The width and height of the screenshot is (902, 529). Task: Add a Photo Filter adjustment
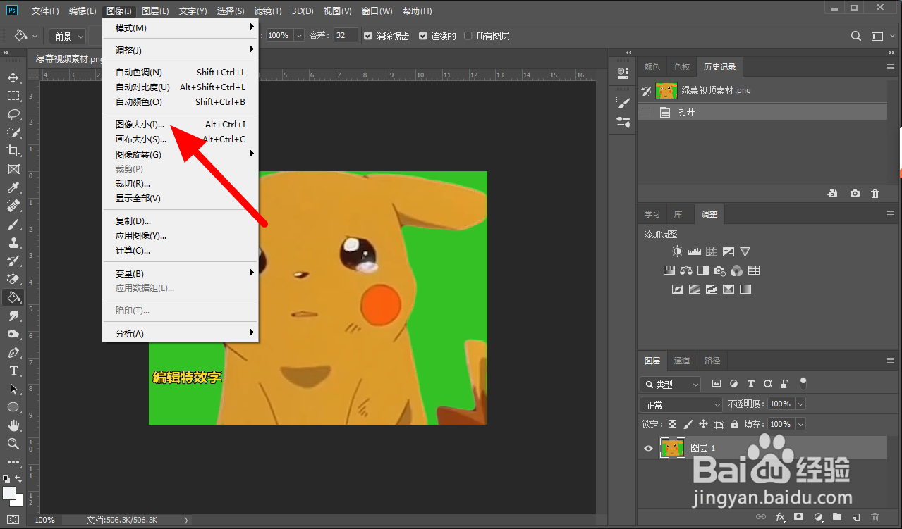coord(719,270)
